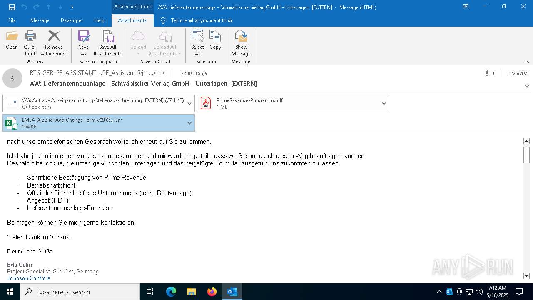The image size is (533, 300).
Task: Open File Explorer from taskbar
Action: pyautogui.click(x=192, y=292)
